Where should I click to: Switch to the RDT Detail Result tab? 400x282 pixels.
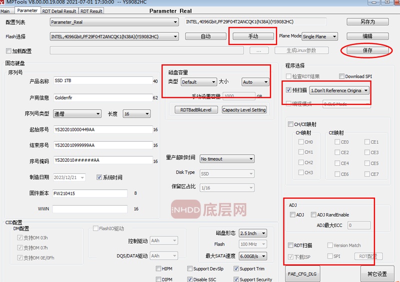pyautogui.click(x=60, y=10)
